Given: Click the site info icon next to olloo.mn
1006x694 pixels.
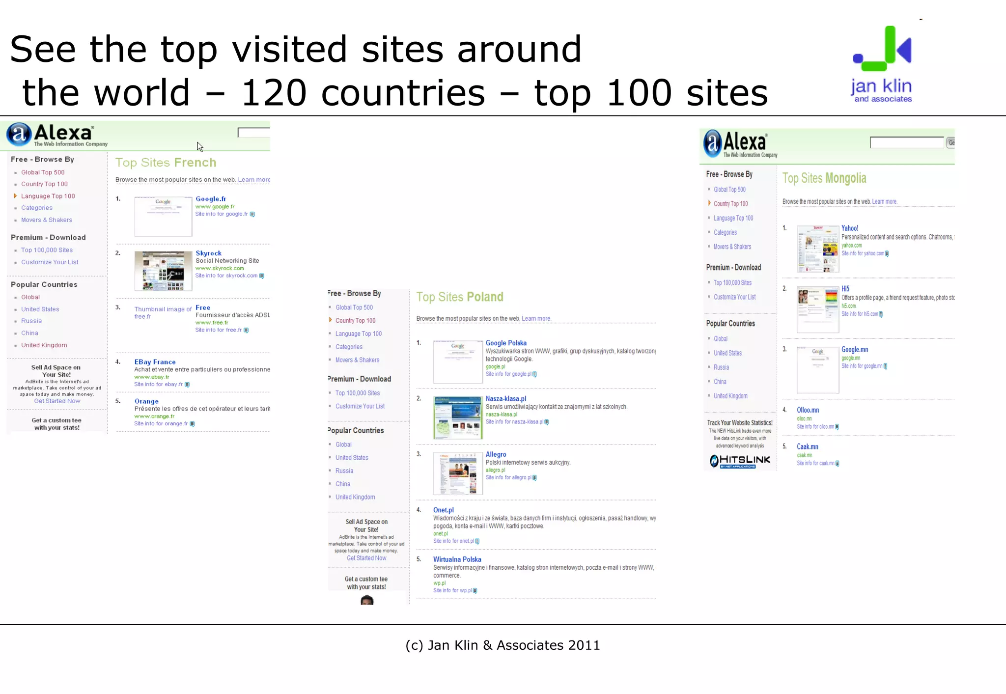Looking at the screenshot, I should tap(837, 427).
